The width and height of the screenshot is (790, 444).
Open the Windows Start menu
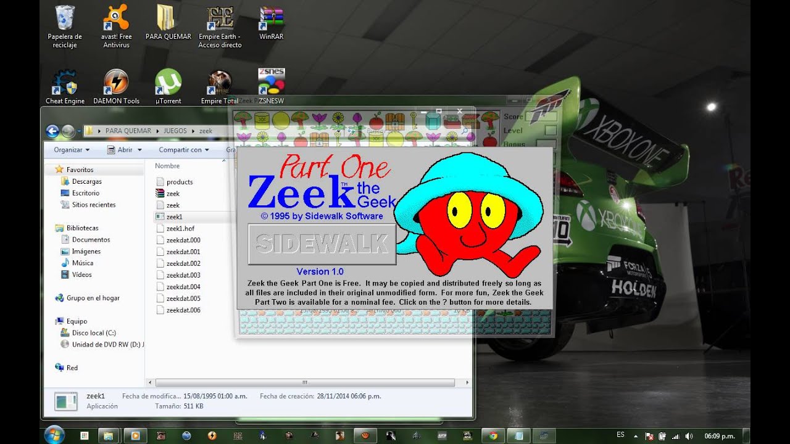point(54,435)
